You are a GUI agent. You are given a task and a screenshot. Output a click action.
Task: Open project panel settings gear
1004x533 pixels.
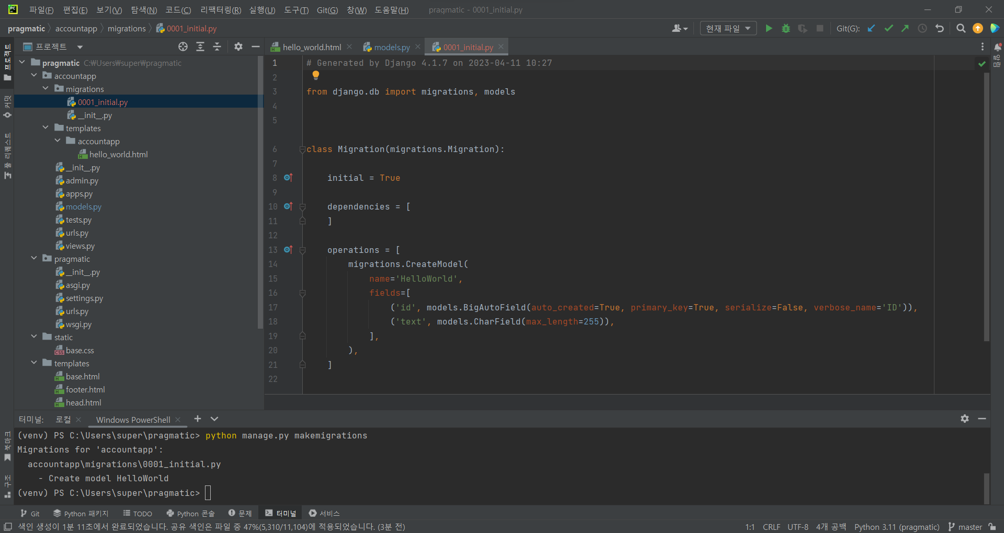click(x=238, y=47)
